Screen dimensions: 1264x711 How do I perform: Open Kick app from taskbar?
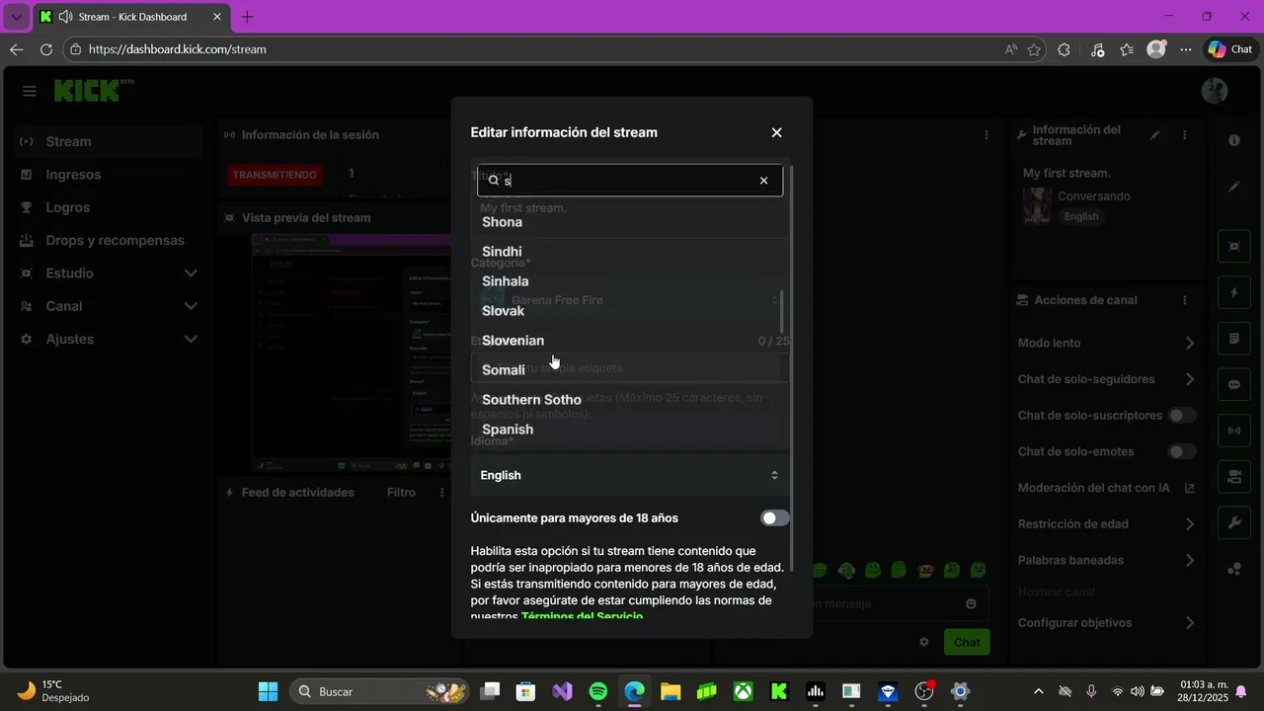tap(779, 691)
